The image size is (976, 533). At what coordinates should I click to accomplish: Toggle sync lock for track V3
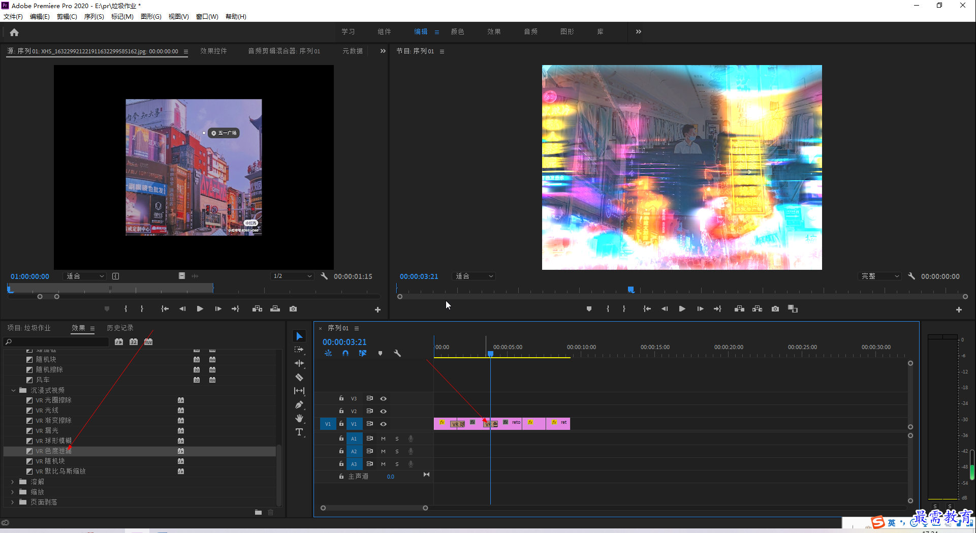pyautogui.click(x=370, y=398)
